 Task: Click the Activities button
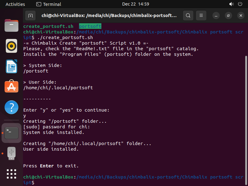point(15,4)
